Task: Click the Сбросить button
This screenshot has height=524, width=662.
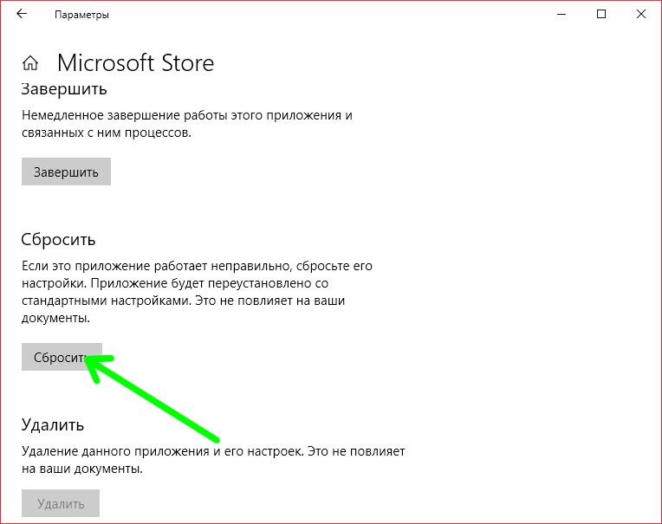Action: [x=62, y=357]
